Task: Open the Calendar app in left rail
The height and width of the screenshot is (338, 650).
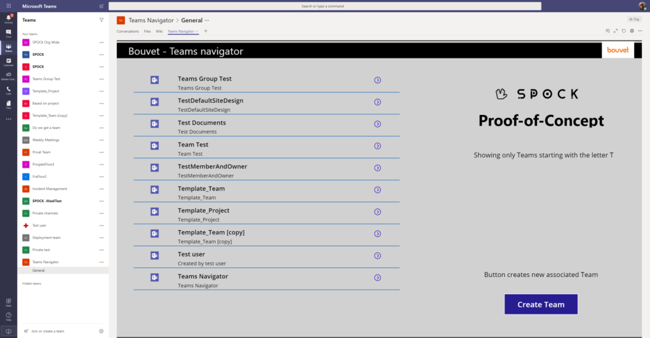Action: pos(8,62)
